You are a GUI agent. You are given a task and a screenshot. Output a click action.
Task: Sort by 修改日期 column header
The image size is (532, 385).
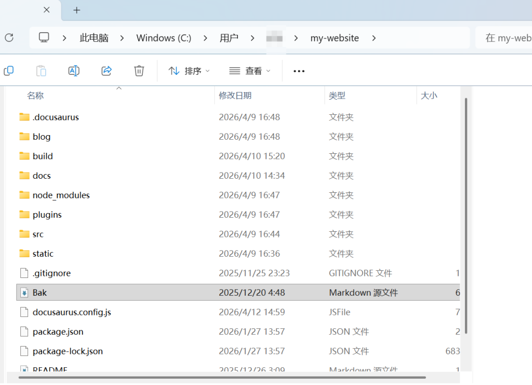pos(235,96)
